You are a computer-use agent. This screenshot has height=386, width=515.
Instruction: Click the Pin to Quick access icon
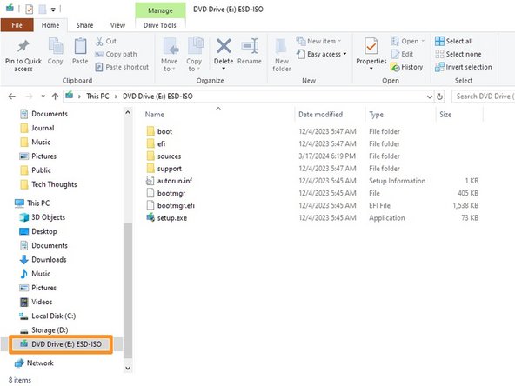click(x=23, y=46)
